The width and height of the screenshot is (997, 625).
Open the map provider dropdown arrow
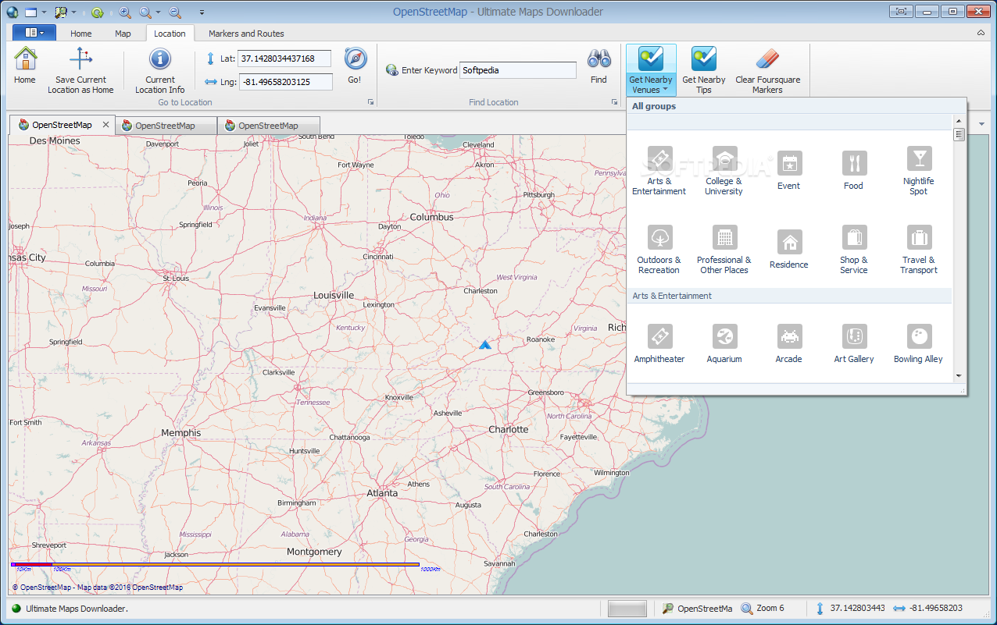coord(74,12)
